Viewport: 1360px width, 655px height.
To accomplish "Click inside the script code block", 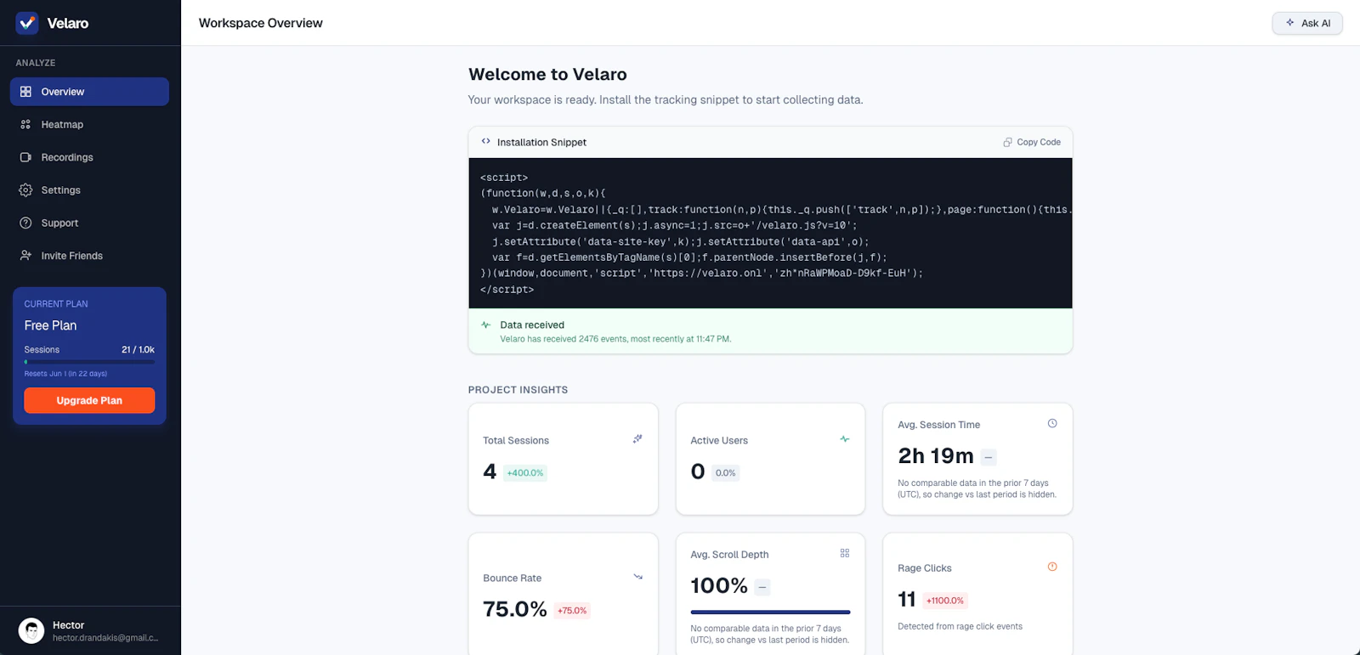I will (770, 233).
